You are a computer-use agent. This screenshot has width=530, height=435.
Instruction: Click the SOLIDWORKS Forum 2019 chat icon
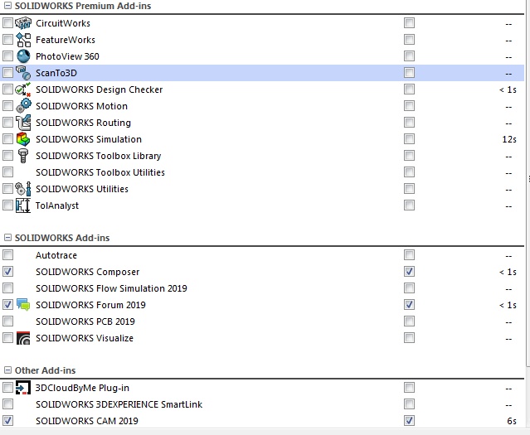click(23, 305)
